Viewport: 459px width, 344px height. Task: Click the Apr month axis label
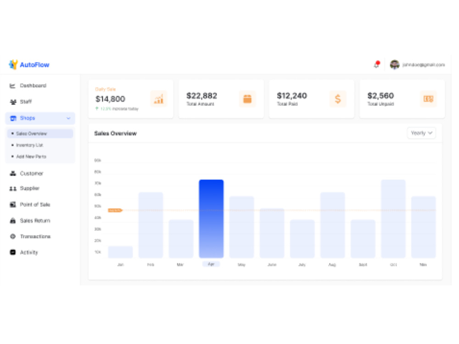211,264
